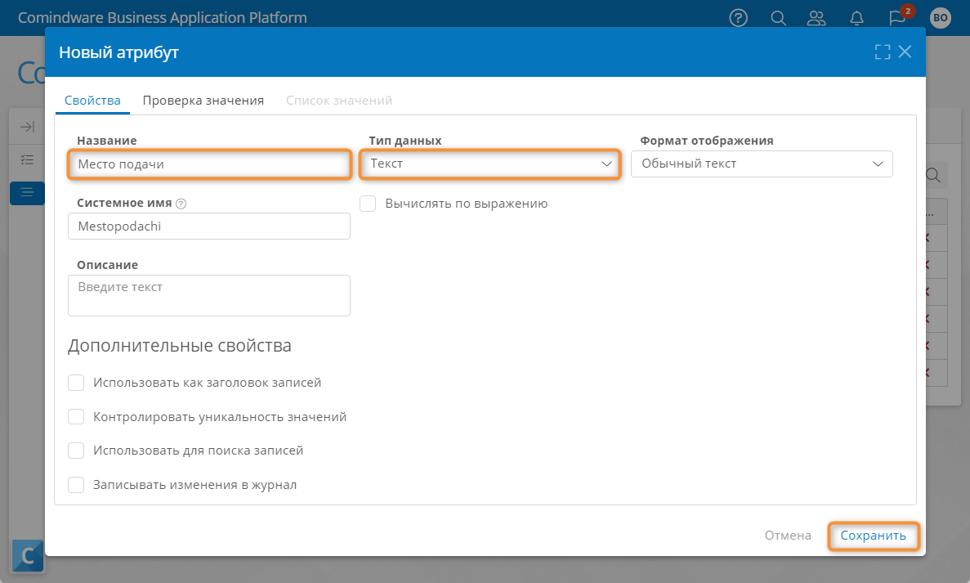This screenshot has height=583, width=970.
Task: Click the search magnifier in top bar
Action: pyautogui.click(x=778, y=18)
